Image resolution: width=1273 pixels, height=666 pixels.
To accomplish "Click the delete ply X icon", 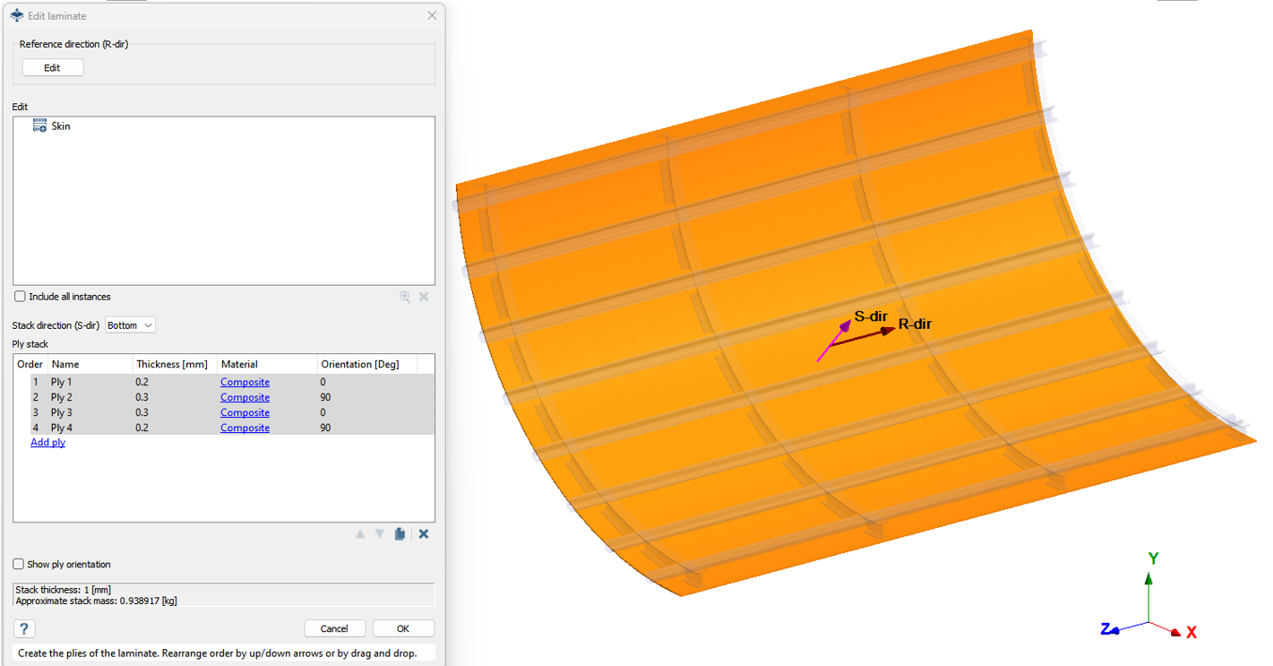I will [x=424, y=534].
